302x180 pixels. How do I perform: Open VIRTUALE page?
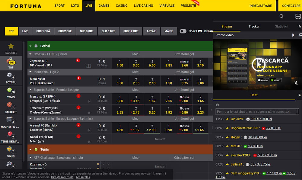(x=167, y=6)
